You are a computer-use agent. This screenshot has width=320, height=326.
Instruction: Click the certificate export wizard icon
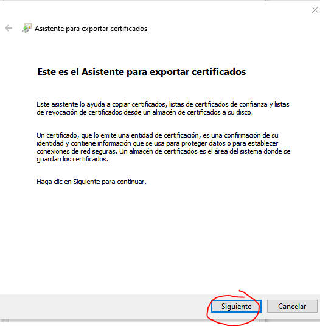27,28
